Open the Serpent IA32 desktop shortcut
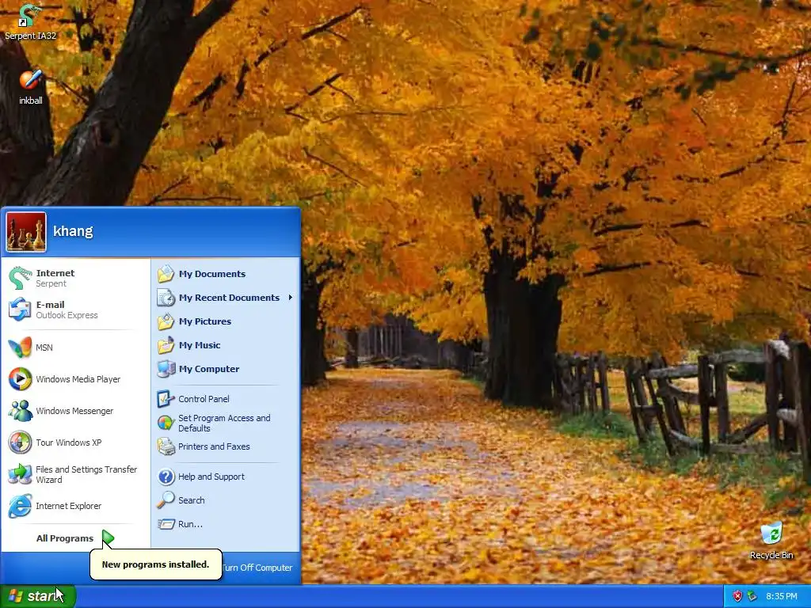This screenshot has height=608, width=811. click(30, 21)
